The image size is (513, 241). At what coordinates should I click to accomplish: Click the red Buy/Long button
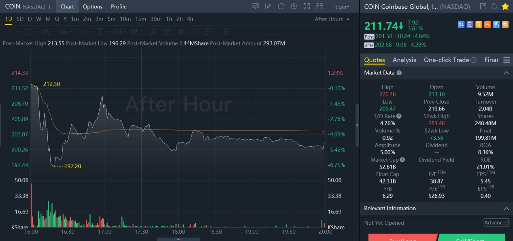[402, 238]
